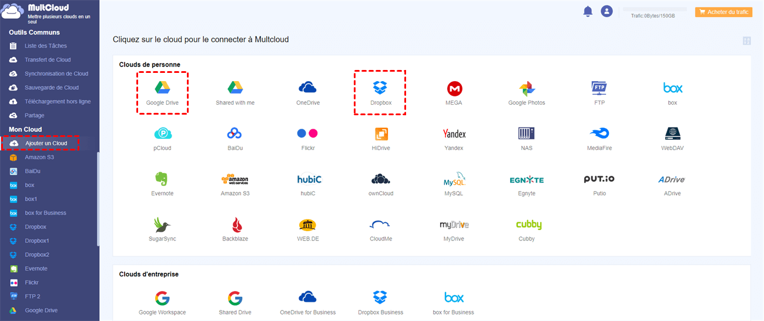The height and width of the screenshot is (321, 764).
Task: Open Partage in sidebar
Action: point(34,116)
